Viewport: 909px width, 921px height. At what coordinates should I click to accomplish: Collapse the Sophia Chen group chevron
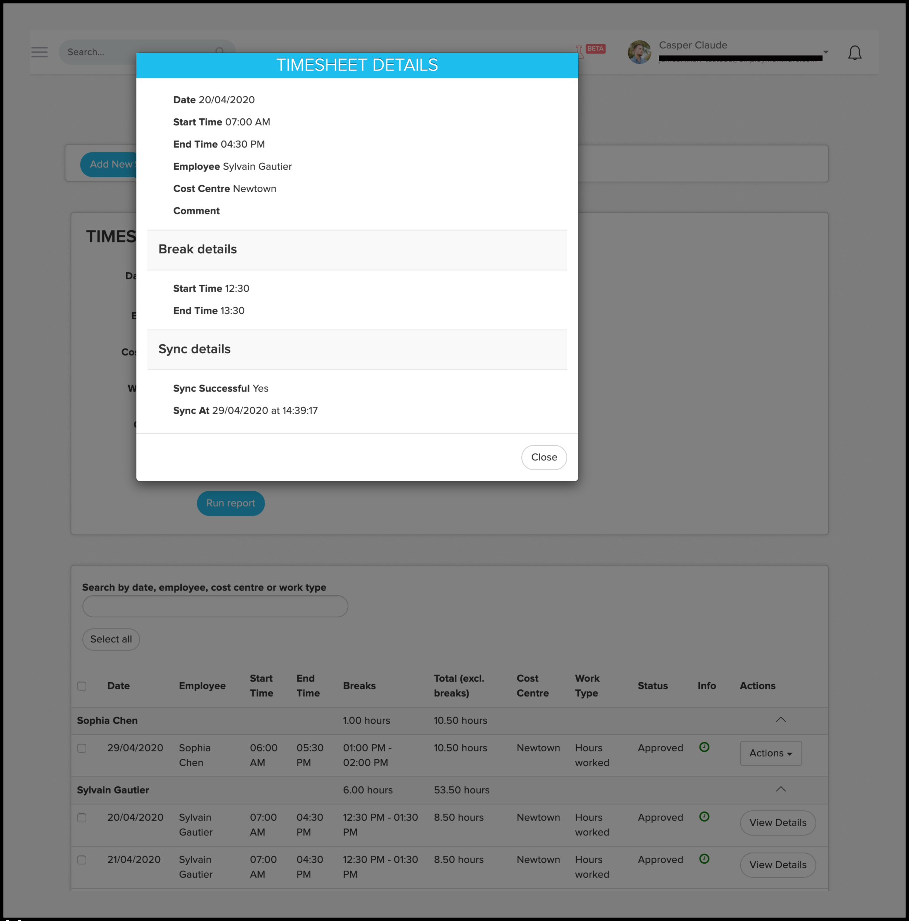[x=780, y=719]
